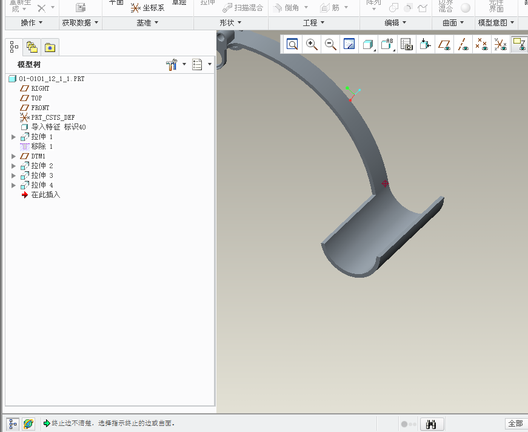This screenshot has height=432, width=528.
Task: Switch to the folder browser tab icon
Action: (32, 47)
